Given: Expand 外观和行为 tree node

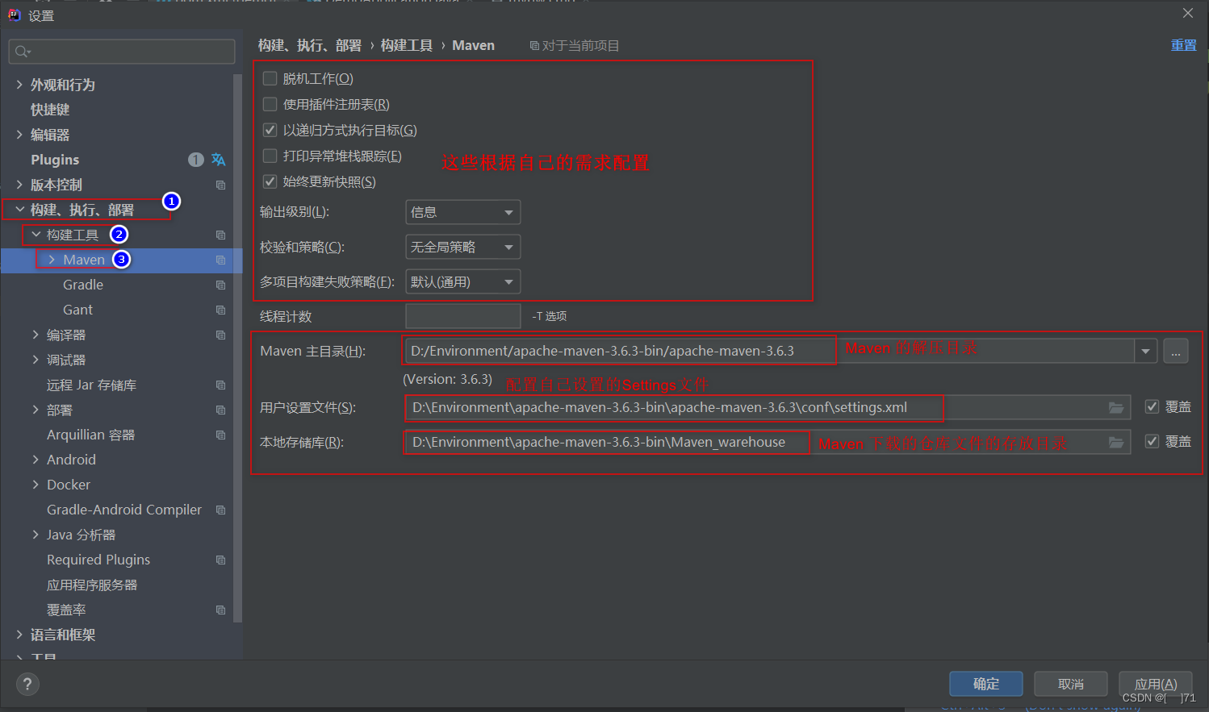Looking at the screenshot, I should click(19, 85).
